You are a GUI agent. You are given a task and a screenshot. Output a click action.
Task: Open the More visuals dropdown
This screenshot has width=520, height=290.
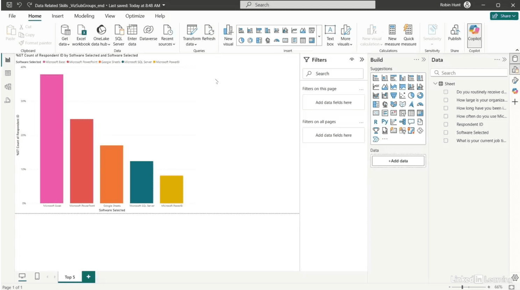click(345, 35)
